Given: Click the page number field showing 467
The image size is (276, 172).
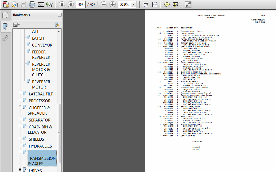Looking at the screenshot, I should coord(81,5).
